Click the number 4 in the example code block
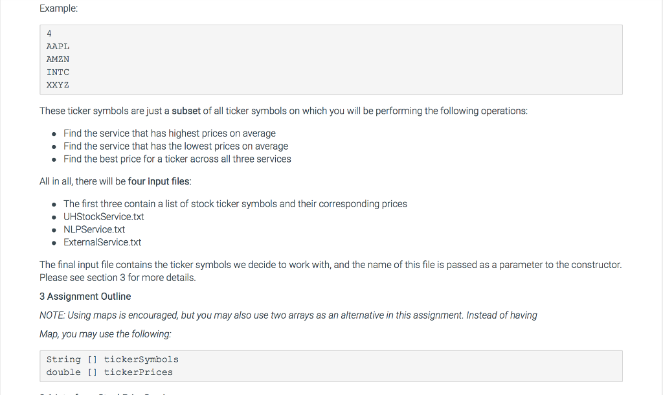Viewport: 663px width, 395px height. click(x=49, y=34)
